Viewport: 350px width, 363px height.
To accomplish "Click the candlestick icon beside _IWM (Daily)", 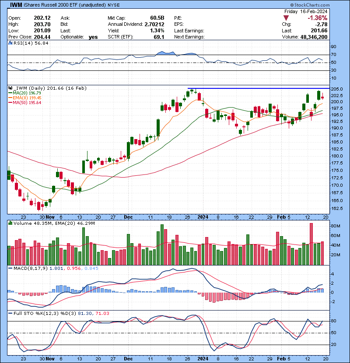I will [x=10, y=88].
